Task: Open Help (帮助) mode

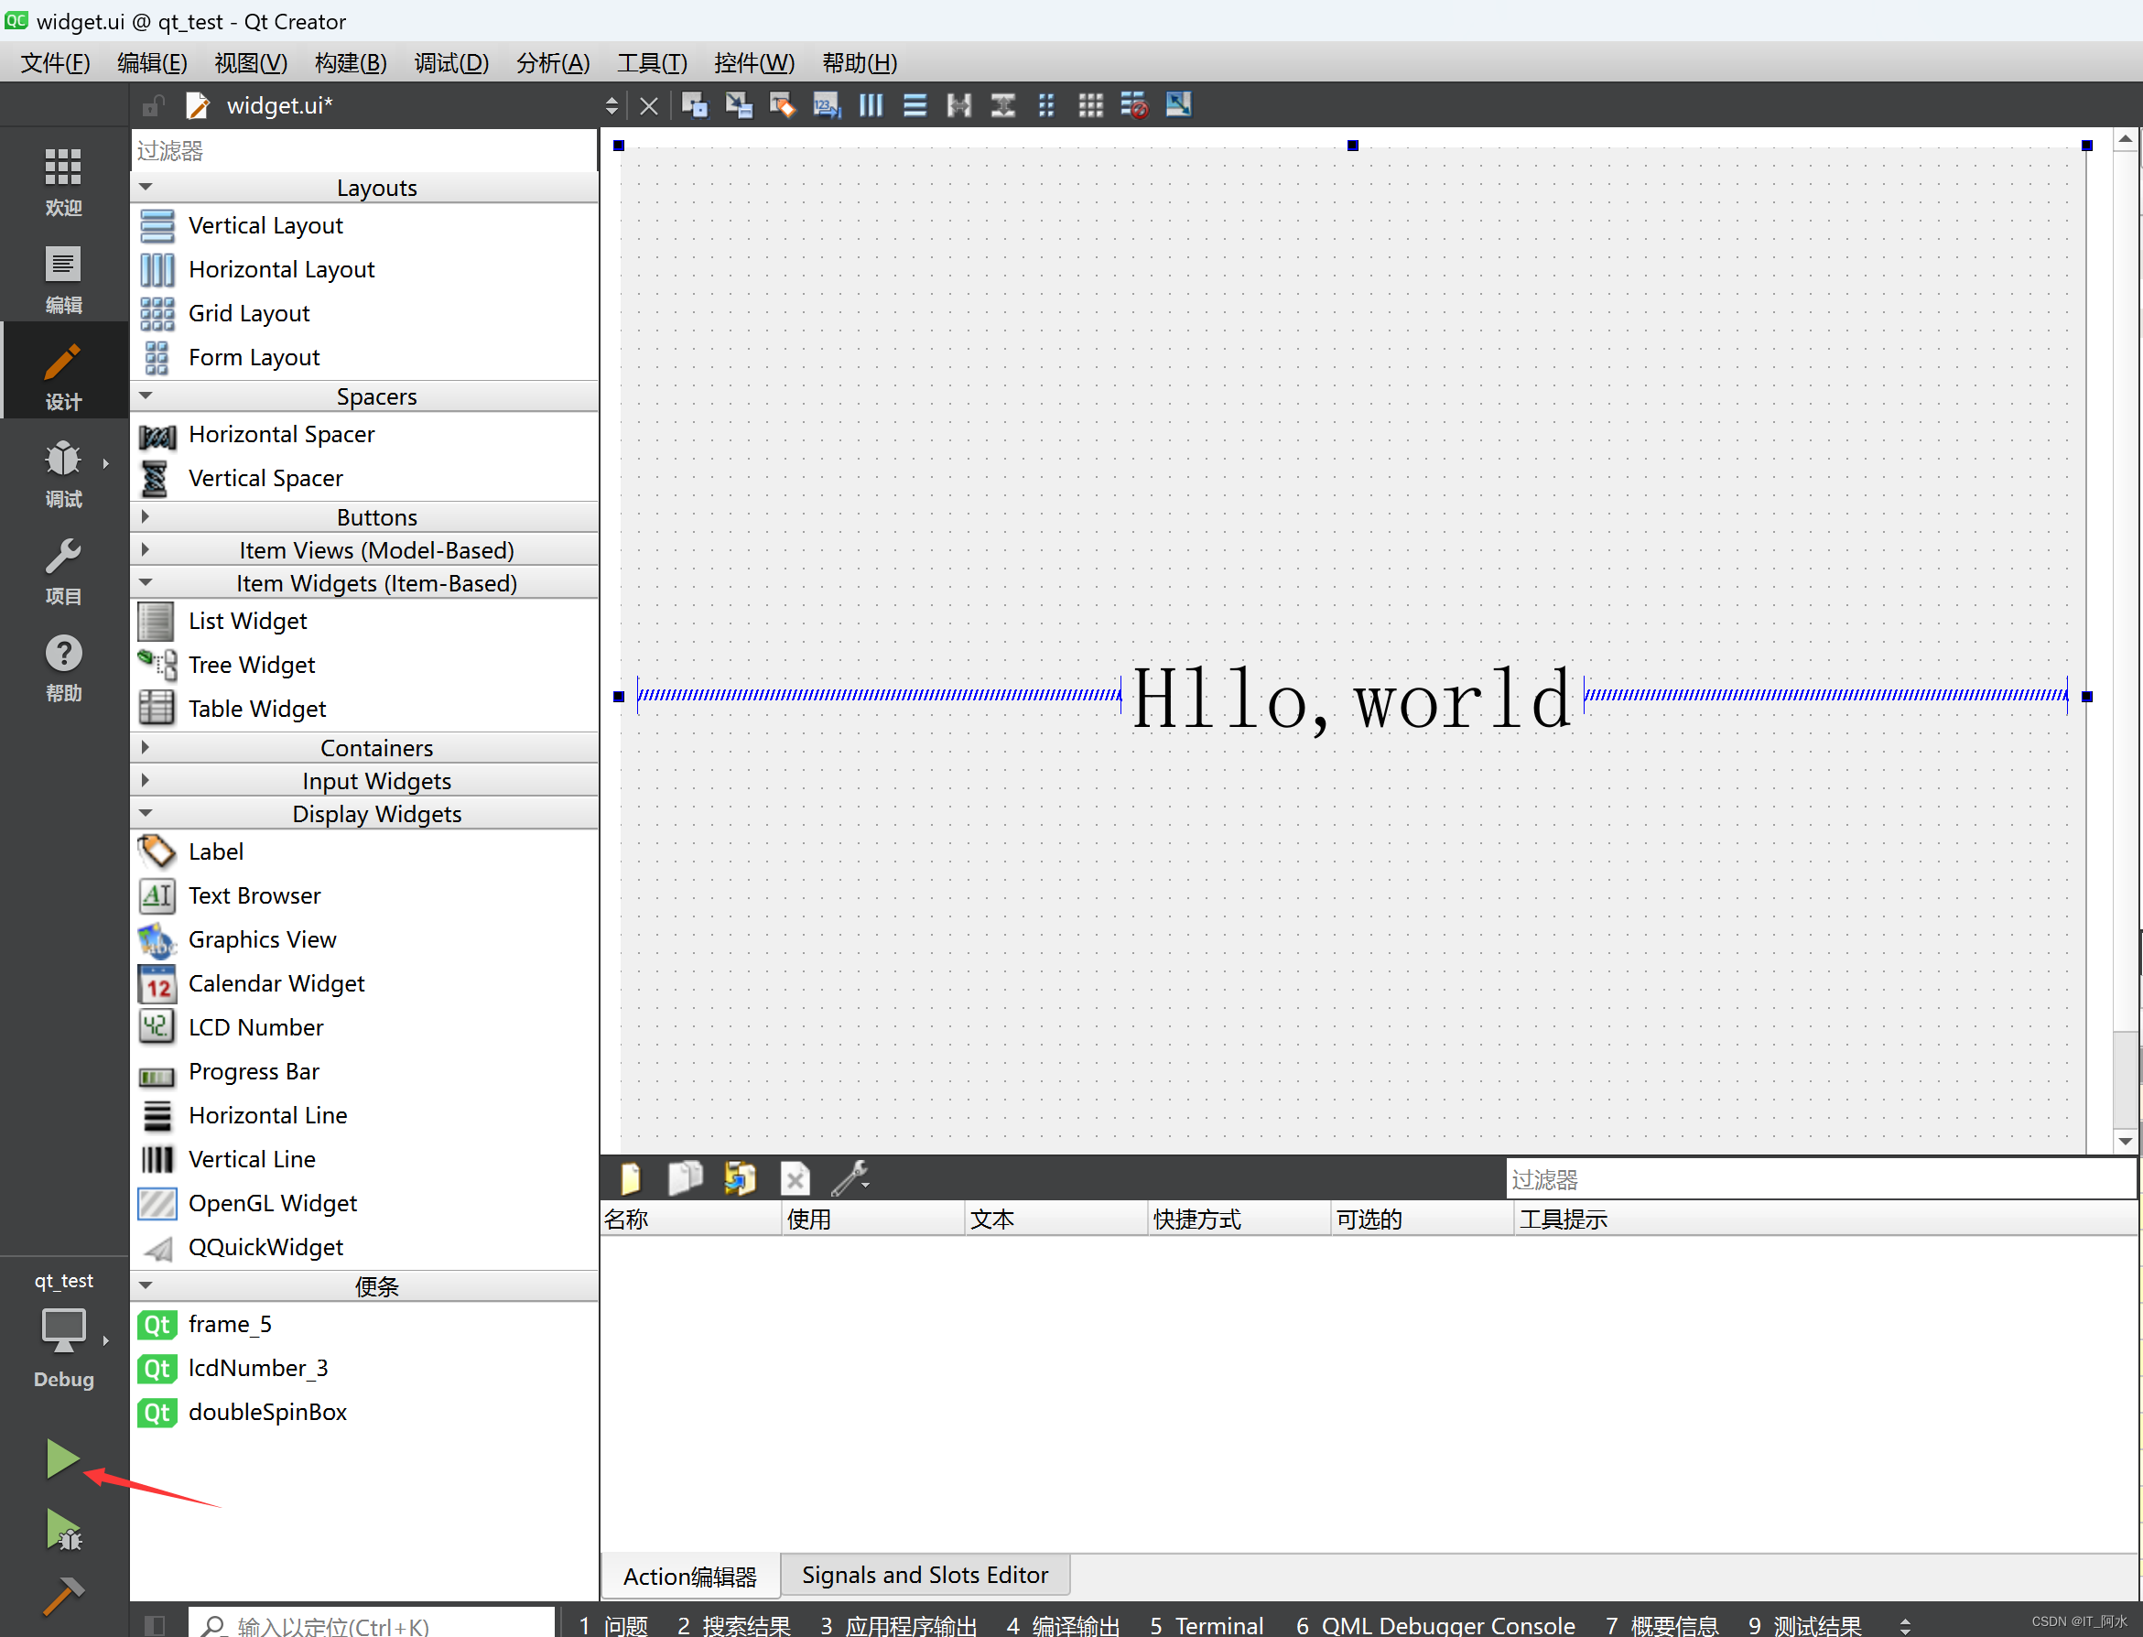Action: point(63,668)
